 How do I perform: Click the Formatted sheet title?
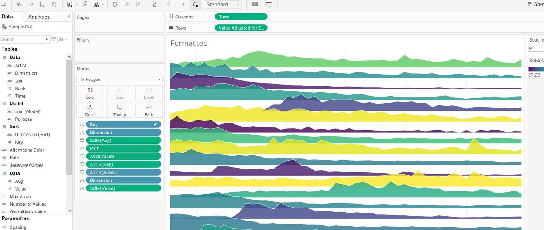point(189,43)
